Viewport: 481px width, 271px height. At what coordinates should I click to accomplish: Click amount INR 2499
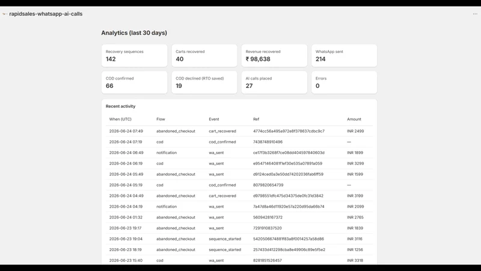pyautogui.click(x=355, y=131)
